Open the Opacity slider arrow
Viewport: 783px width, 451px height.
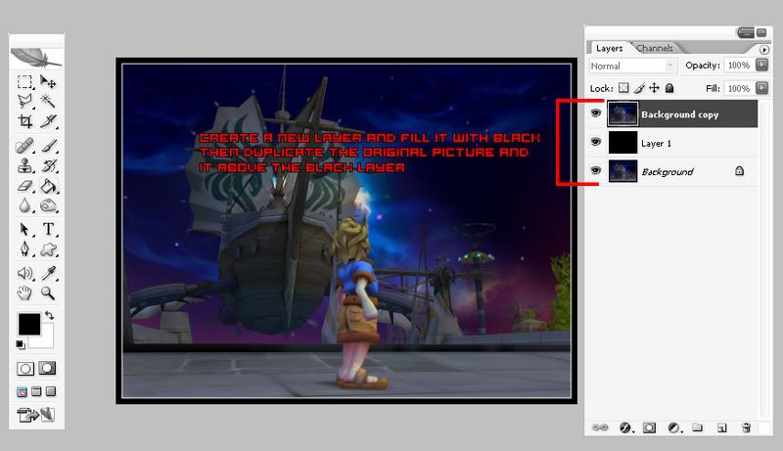[761, 65]
